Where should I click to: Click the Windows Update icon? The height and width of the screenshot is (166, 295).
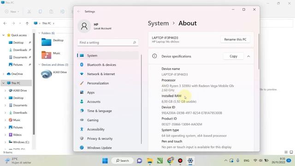(82, 148)
